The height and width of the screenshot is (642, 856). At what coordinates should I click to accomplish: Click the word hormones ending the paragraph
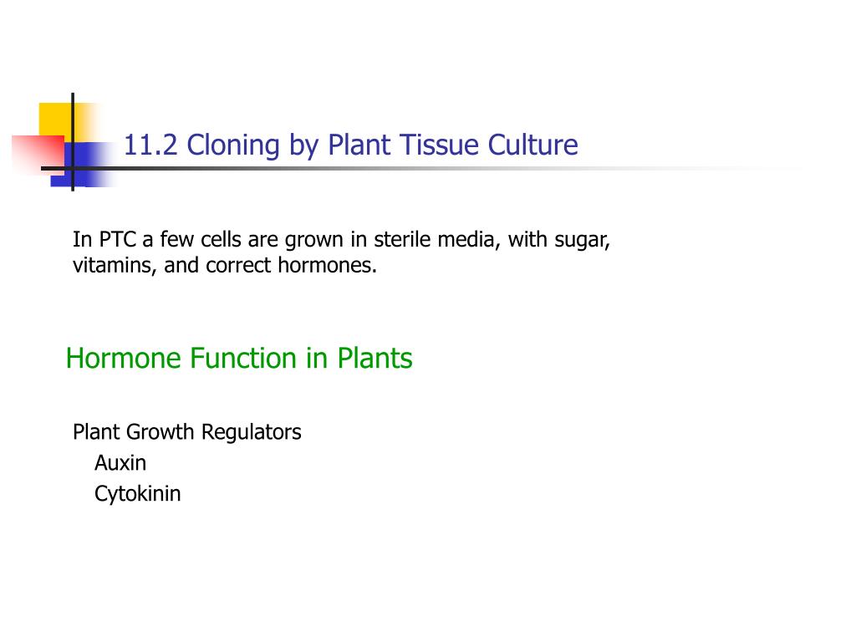[328, 265]
